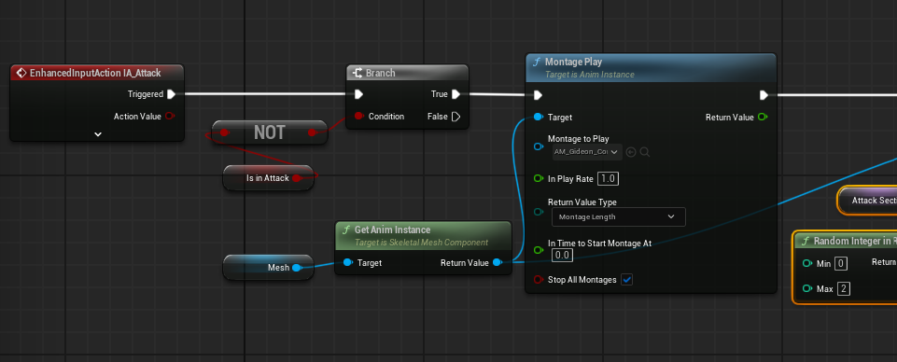This screenshot has width=897, height=362.
Task: Click the Random Integer Min input pin
Action: (807, 264)
